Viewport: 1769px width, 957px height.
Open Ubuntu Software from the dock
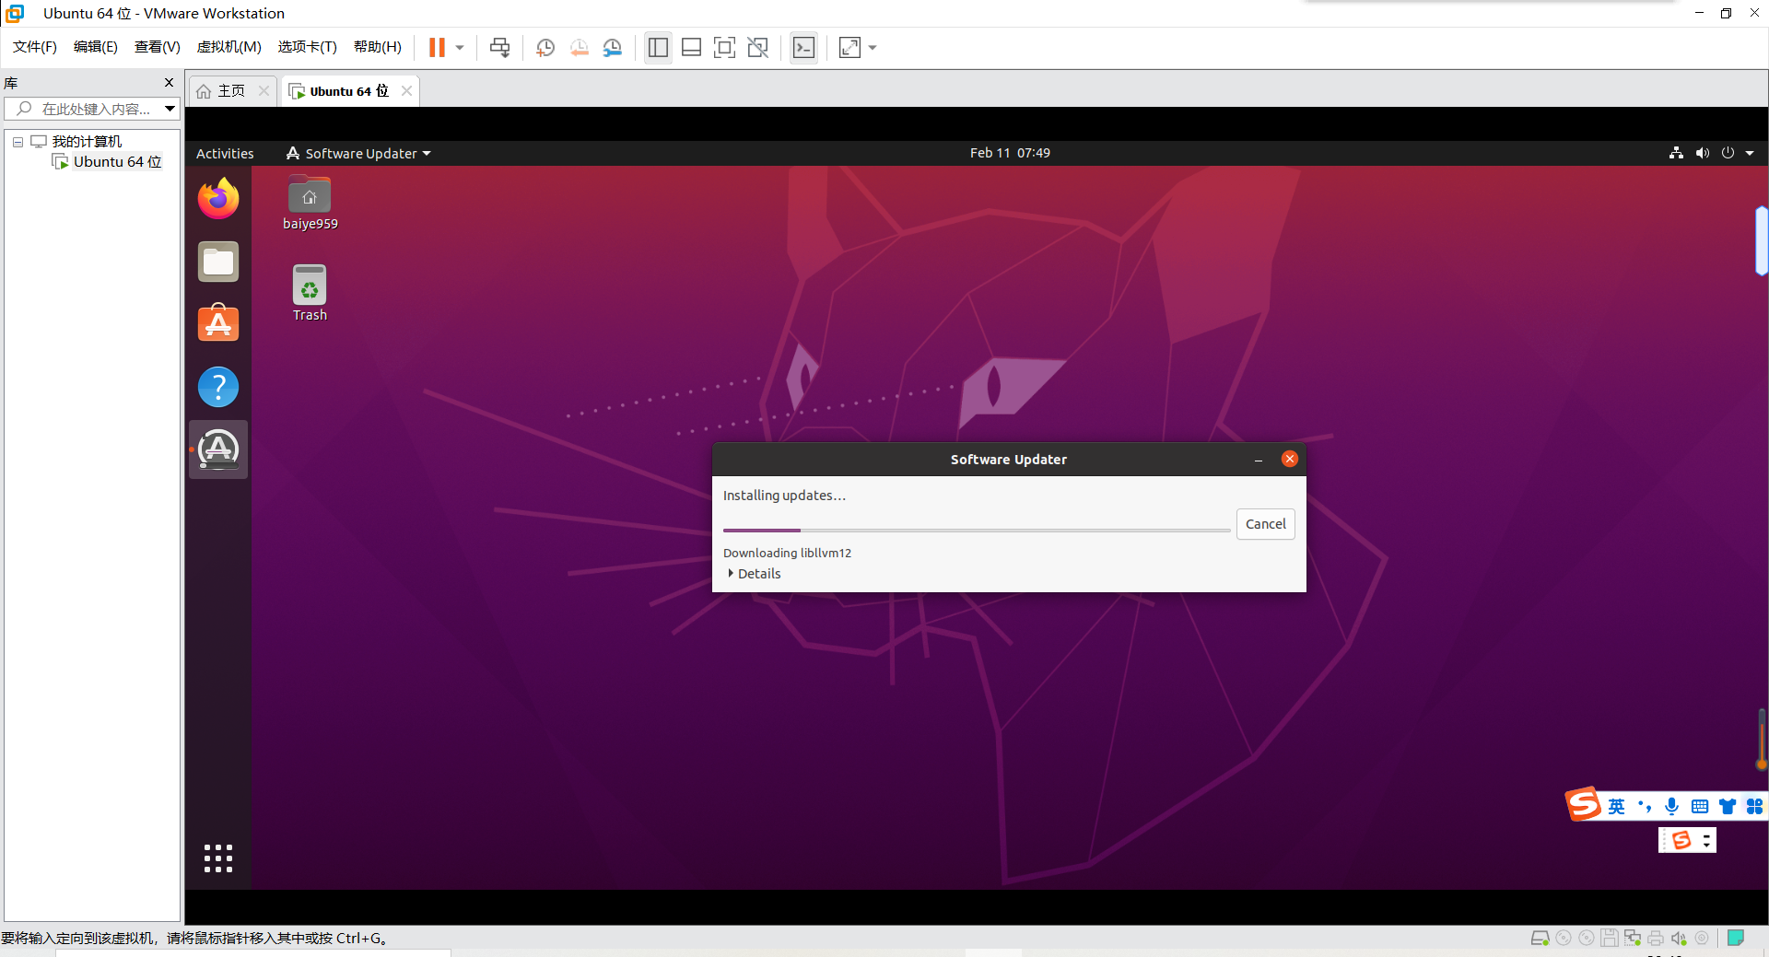(218, 323)
